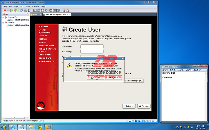Click the Summary View toolbar icon
209x130 pixels.
pyautogui.click(x=51, y=10)
